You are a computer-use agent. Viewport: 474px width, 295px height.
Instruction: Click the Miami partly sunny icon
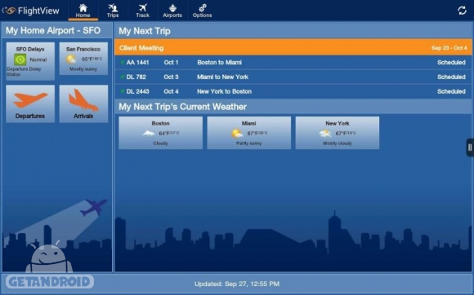pos(237,133)
